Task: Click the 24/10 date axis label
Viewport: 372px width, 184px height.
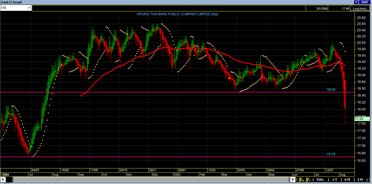Action: 123,170
